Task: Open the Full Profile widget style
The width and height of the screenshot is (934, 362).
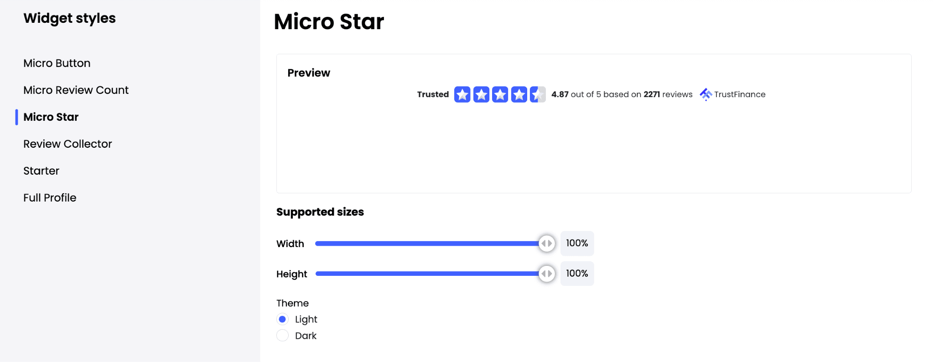Action: 50,198
